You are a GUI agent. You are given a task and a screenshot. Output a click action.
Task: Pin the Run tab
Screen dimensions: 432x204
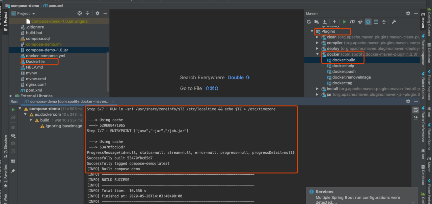tap(13, 171)
